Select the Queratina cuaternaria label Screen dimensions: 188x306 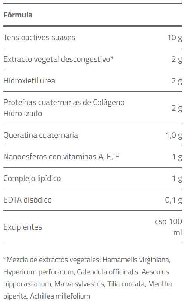pyautogui.click(x=41, y=135)
